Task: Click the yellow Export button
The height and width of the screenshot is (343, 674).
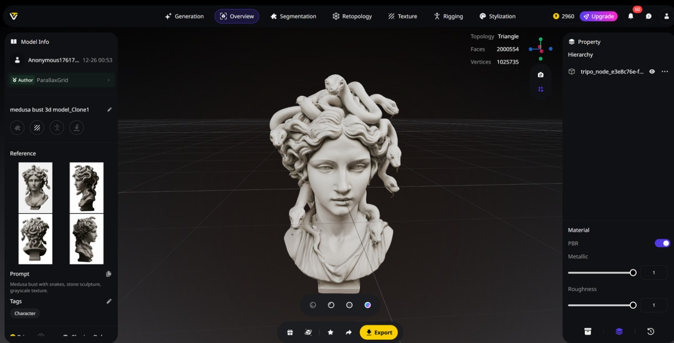Action: pyautogui.click(x=378, y=332)
